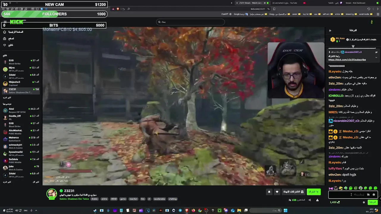This screenshot has width=381, height=214.
Task: Open ilyaselmaliki's channel in sidebar
Action: [x=21, y=153]
